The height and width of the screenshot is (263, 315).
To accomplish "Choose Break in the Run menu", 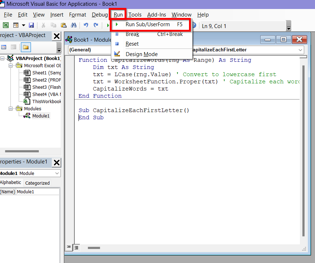I will point(152,34).
